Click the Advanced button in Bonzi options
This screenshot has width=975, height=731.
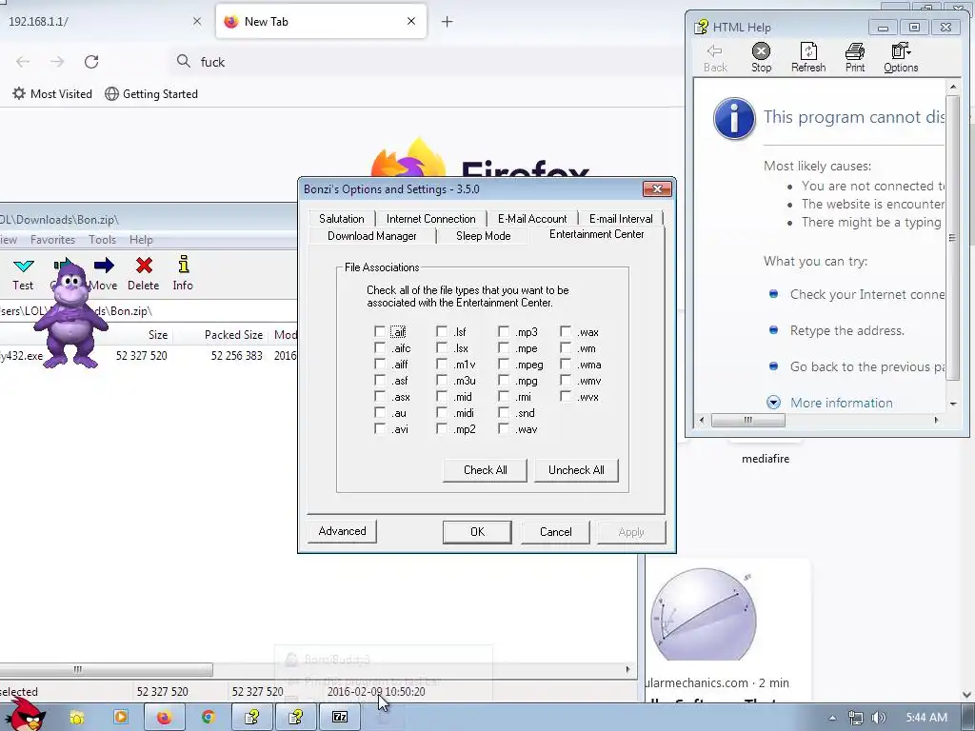[342, 531]
